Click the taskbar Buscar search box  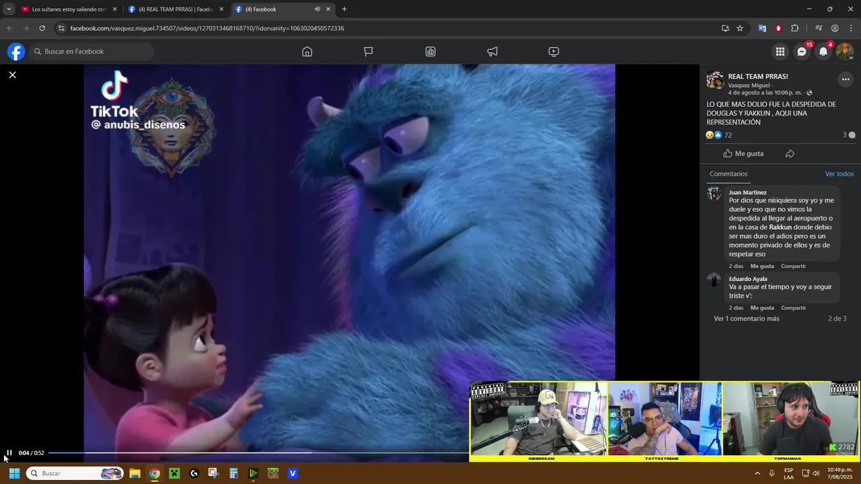click(x=75, y=473)
